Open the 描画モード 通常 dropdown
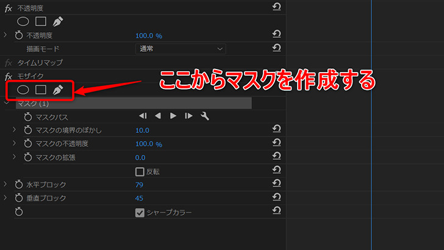 [x=181, y=49]
